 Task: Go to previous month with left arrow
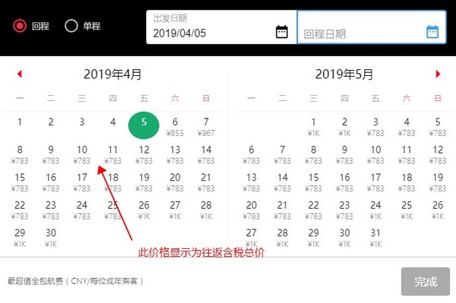[20, 74]
